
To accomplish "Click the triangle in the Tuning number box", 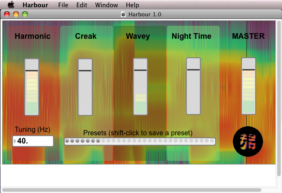I will click(x=15, y=141).
